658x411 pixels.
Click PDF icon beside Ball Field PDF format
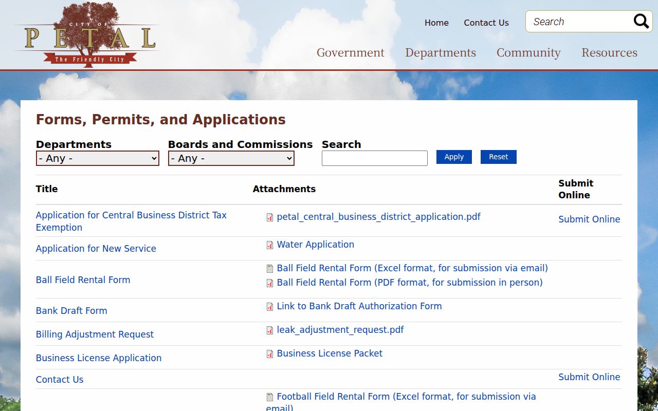click(x=270, y=283)
